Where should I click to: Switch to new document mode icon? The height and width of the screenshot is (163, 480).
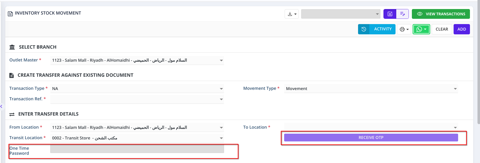pyautogui.click(x=390, y=14)
